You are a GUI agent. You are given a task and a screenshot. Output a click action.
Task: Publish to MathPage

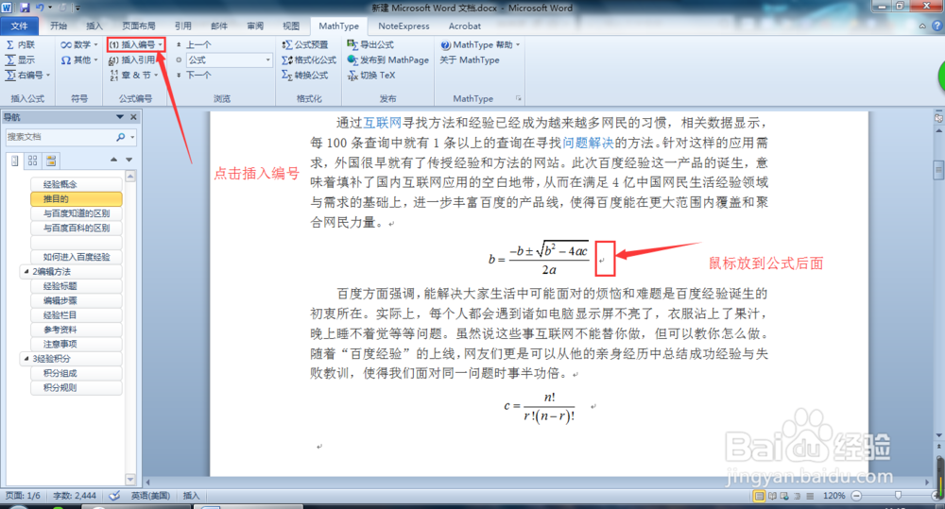click(x=388, y=59)
